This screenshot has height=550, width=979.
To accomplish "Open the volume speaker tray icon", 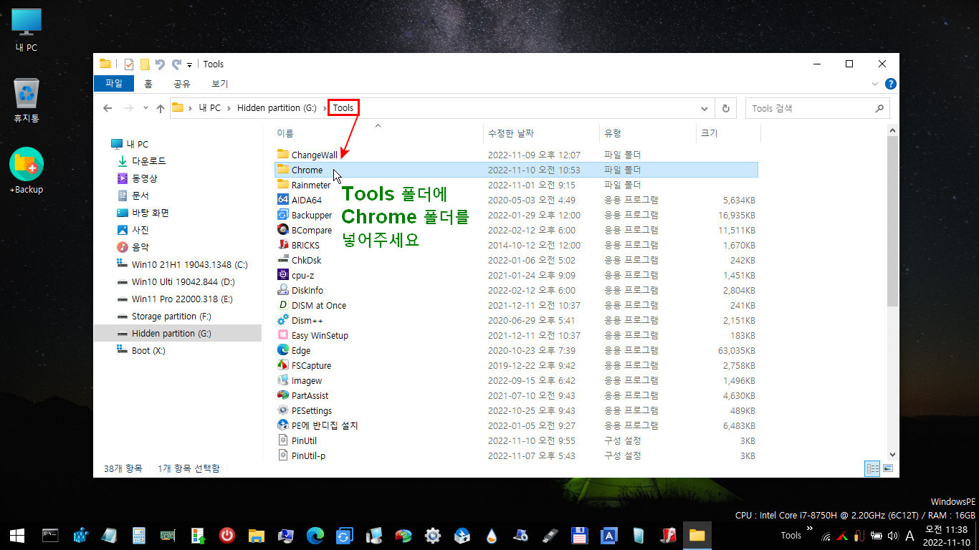I will tap(892, 535).
